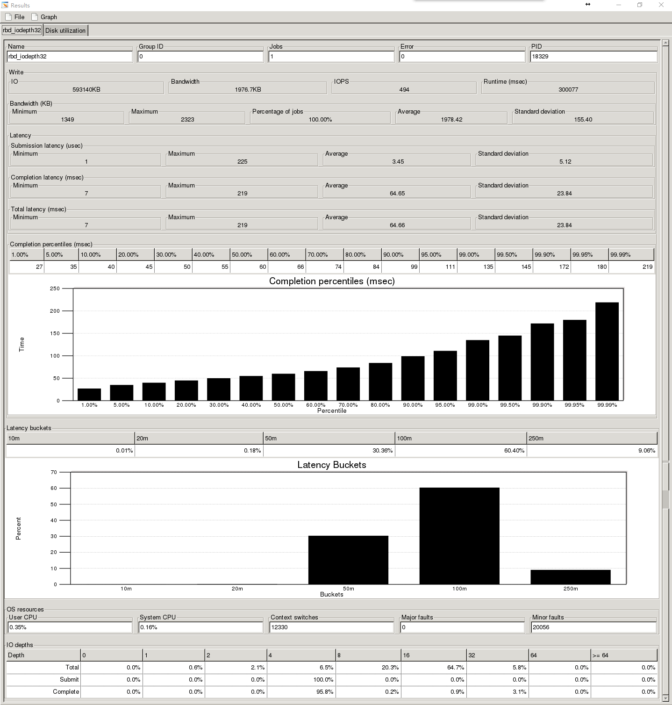Screen dimensions: 672x705
Task: Select the Total row label
Action: click(72, 667)
